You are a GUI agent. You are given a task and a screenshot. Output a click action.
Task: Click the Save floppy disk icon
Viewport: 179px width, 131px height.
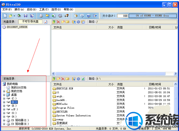pyautogui.click(x=26, y=16)
